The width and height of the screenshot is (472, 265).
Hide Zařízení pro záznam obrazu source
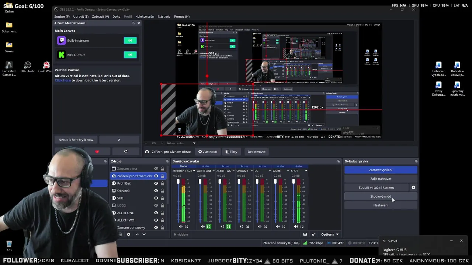tap(156, 176)
